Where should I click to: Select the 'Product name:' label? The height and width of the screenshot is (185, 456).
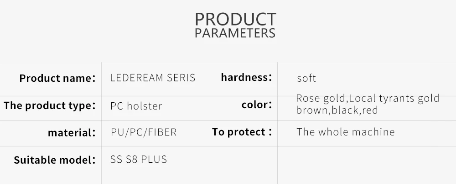click(x=57, y=78)
